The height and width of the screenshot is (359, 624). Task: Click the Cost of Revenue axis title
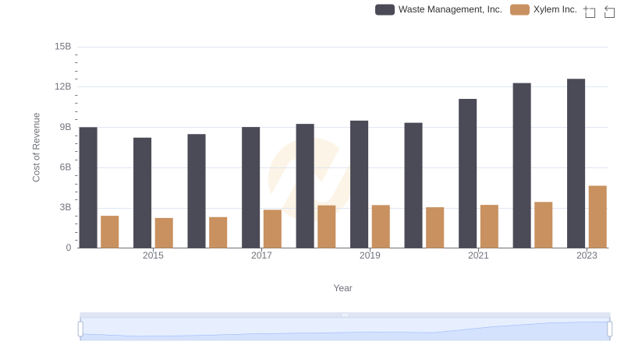36,147
